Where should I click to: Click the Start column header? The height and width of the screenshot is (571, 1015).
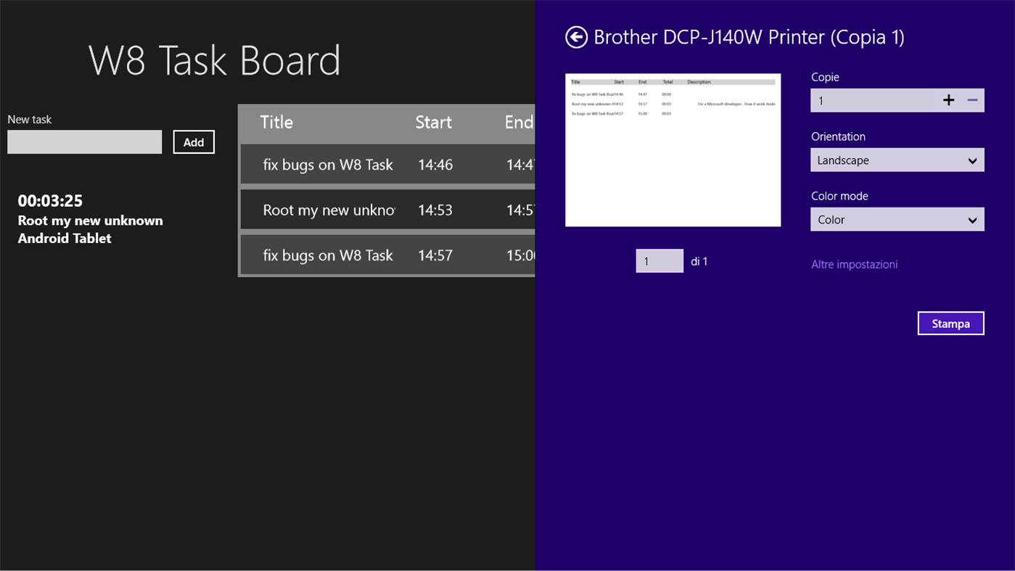(x=433, y=122)
